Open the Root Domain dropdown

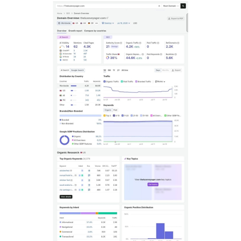171,6
